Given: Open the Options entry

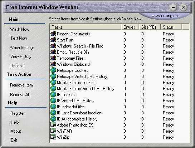Looking at the screenshot, I should (x=17, y=66).
